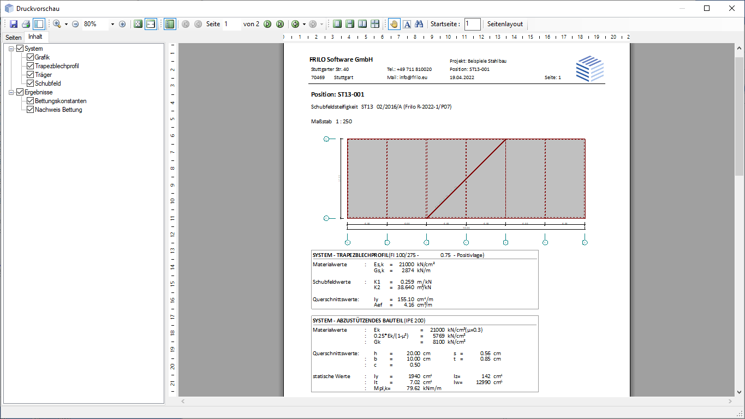Click 'SYSTEM - ABZUSTÜTZENDES BAUTEIL' table header
Screen dimensions: 745x419
pyautogui.click(x=357, y=320)
